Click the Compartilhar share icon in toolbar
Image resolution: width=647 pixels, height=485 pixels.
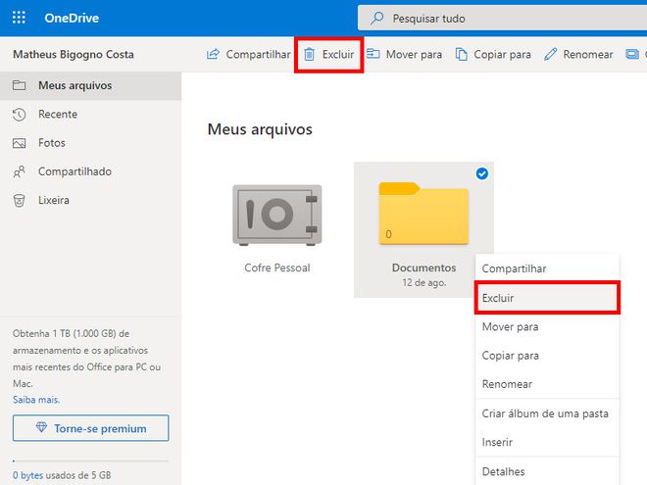pyautogui.click(x=213, y=54)
